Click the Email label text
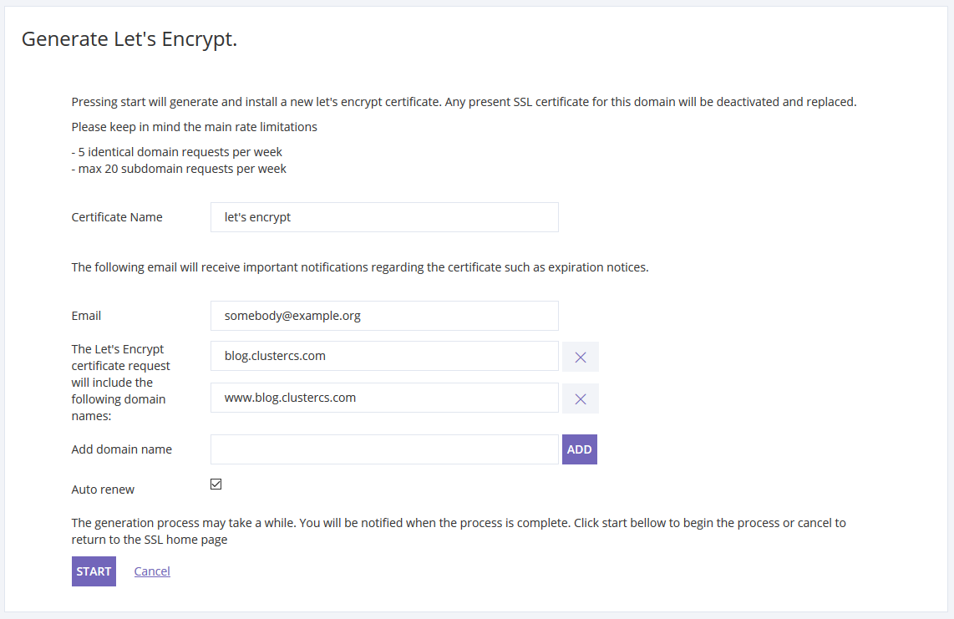 coord(86,316)
